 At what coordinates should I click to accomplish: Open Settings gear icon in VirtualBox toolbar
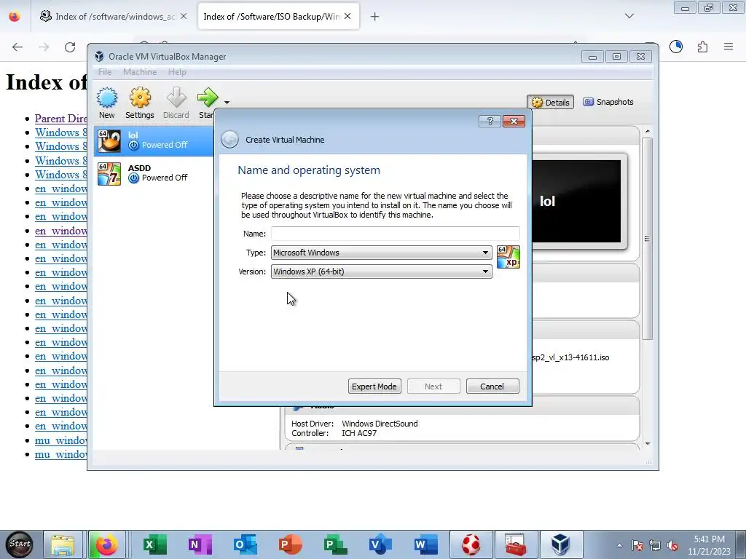click(x=140, y=98)
